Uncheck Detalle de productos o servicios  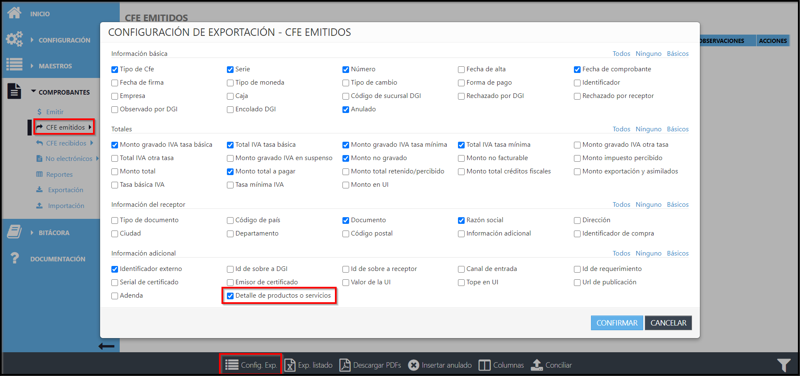coord(230,296)
